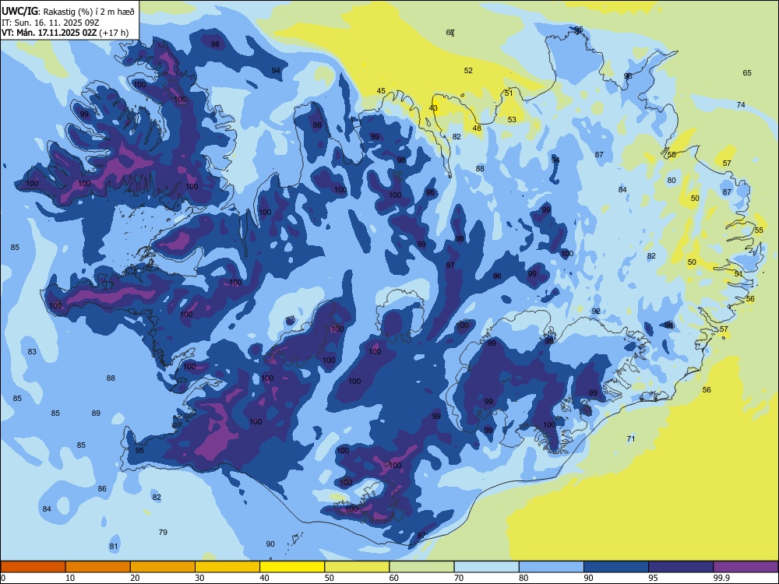Select the bright yellow 40–50 legend swatch
Screen dimensions: 779x584
[292, 567]
